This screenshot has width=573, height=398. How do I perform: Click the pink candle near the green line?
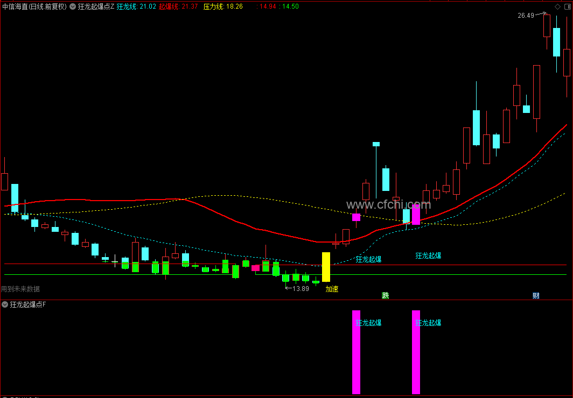[x=255, y=268]
